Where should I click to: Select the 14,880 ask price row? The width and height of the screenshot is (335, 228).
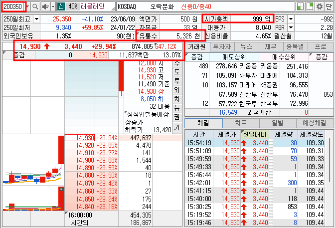tap(124, 176)
